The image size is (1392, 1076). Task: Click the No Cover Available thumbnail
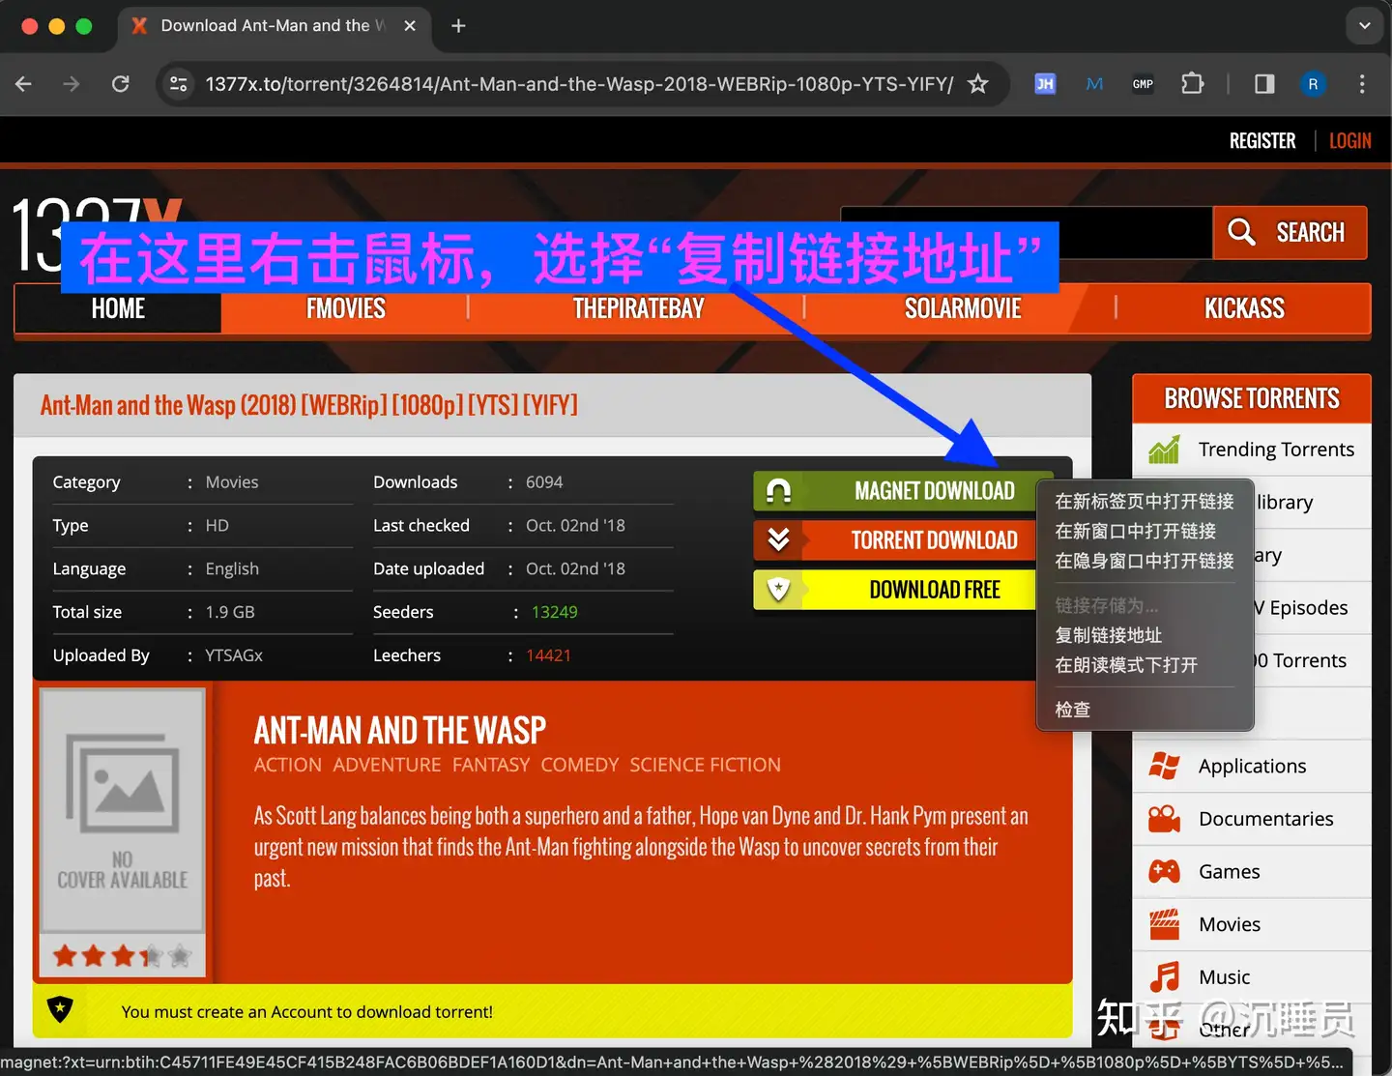tap(122, 810)
